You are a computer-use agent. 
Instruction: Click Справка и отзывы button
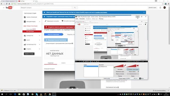[x=29, y=54]
